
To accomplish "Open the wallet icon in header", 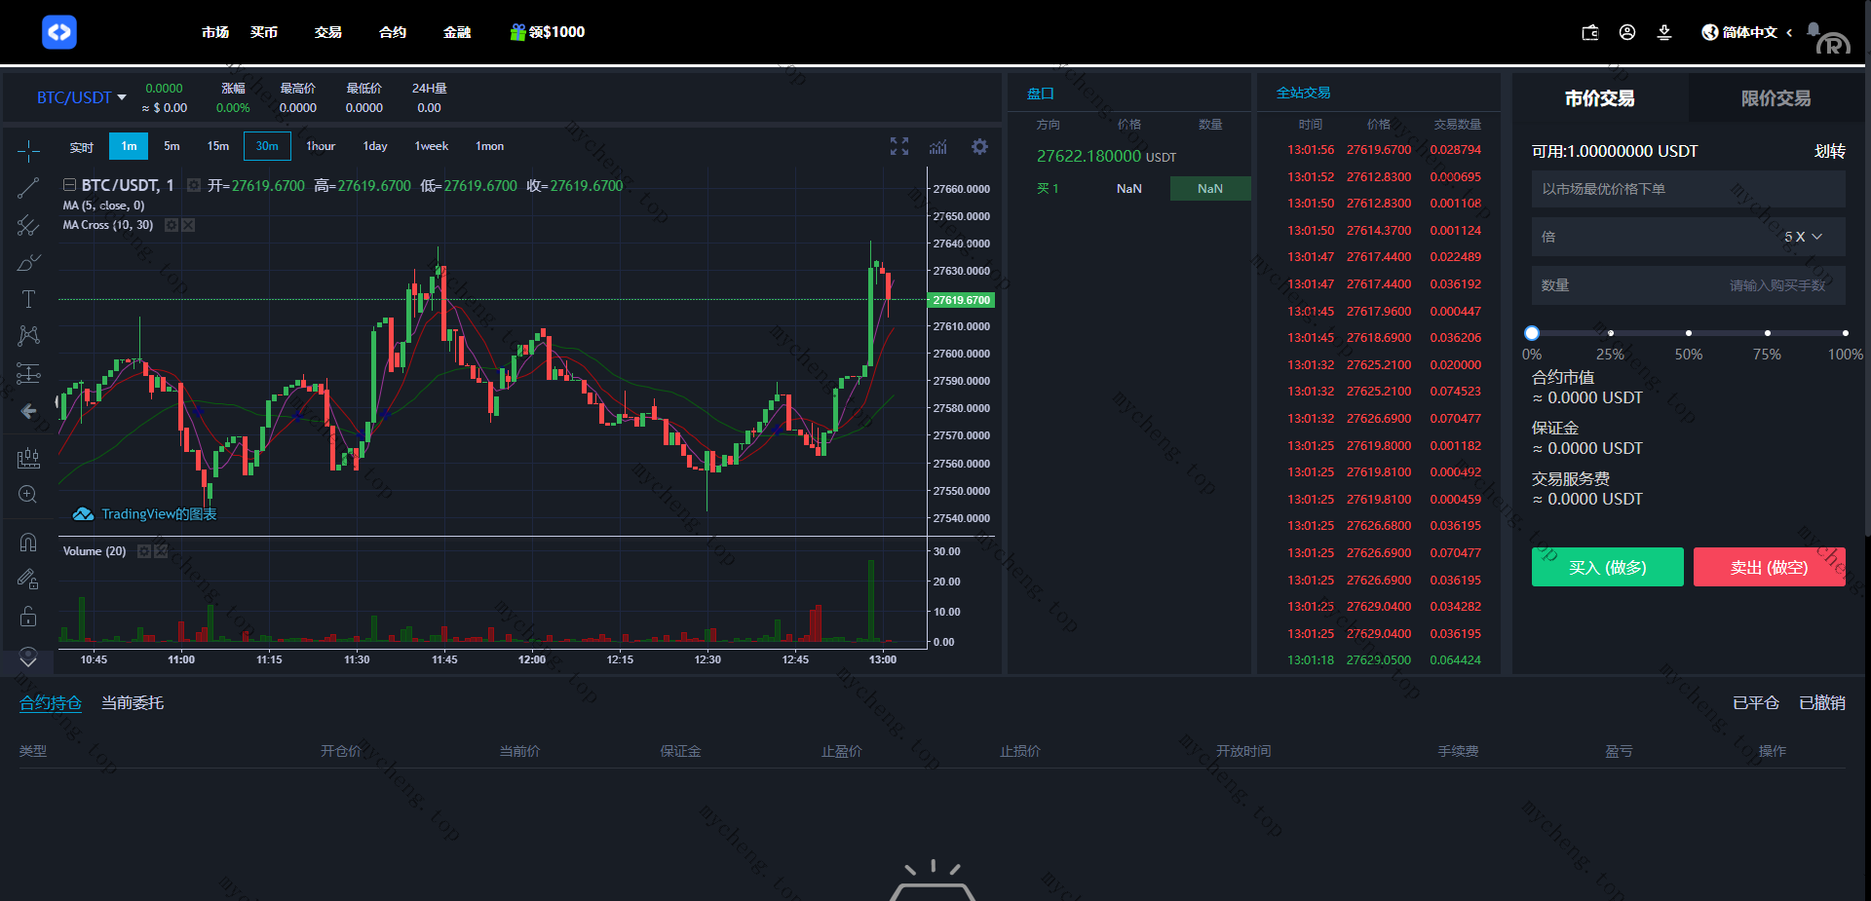I will 1589,32.
